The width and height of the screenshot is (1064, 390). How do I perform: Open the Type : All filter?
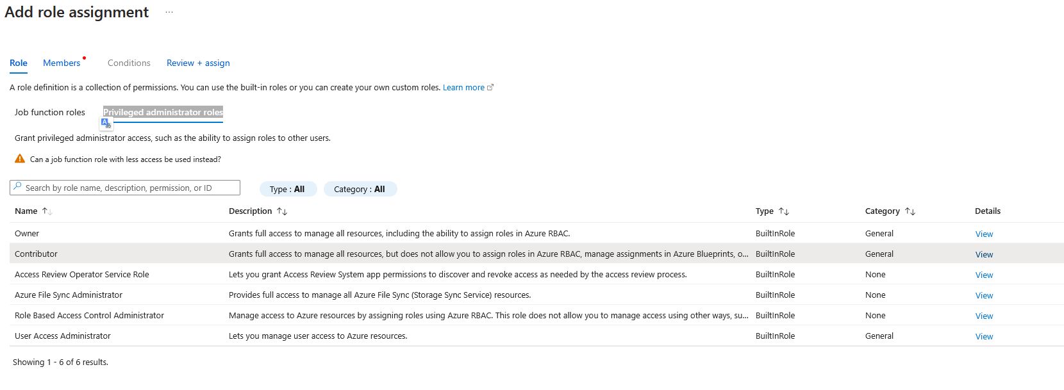click(x=287, y=189)
